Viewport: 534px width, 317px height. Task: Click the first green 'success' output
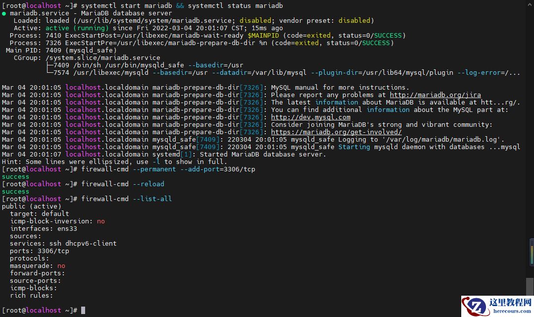point(16,176)
